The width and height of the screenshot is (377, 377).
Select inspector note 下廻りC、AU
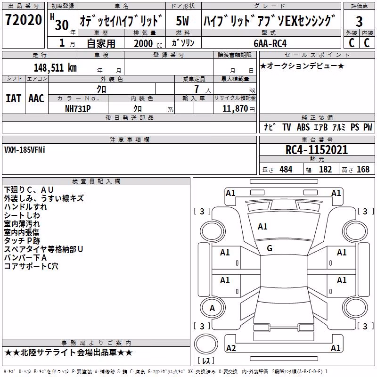click(x=29, y=190)
